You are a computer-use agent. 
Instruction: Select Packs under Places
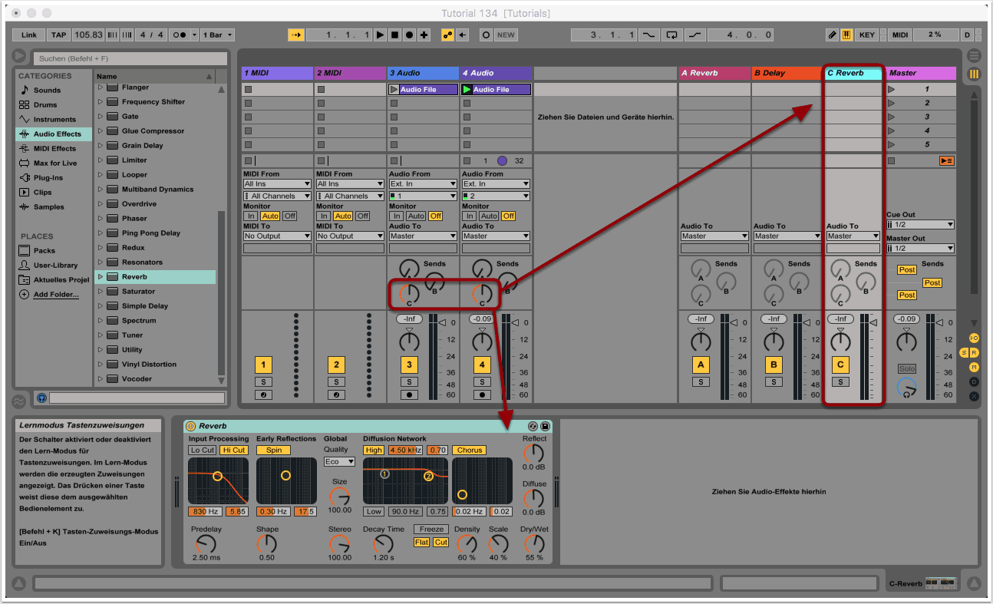(x=44, y=251)
